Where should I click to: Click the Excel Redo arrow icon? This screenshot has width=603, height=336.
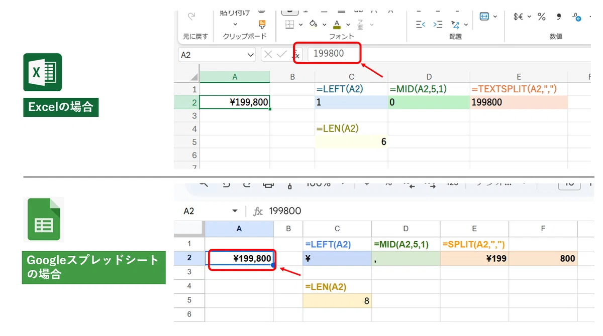coord(191,17)
